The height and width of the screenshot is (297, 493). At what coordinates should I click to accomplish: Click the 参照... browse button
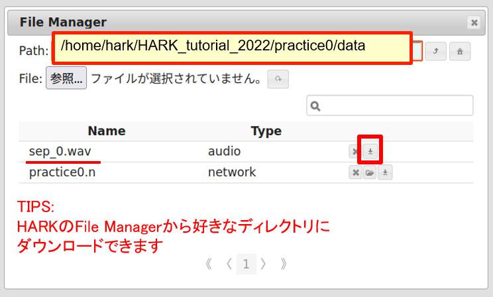(x=66, y=79)
